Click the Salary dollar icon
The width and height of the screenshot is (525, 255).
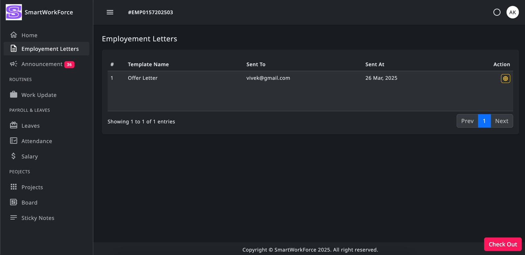click(13, 156)
